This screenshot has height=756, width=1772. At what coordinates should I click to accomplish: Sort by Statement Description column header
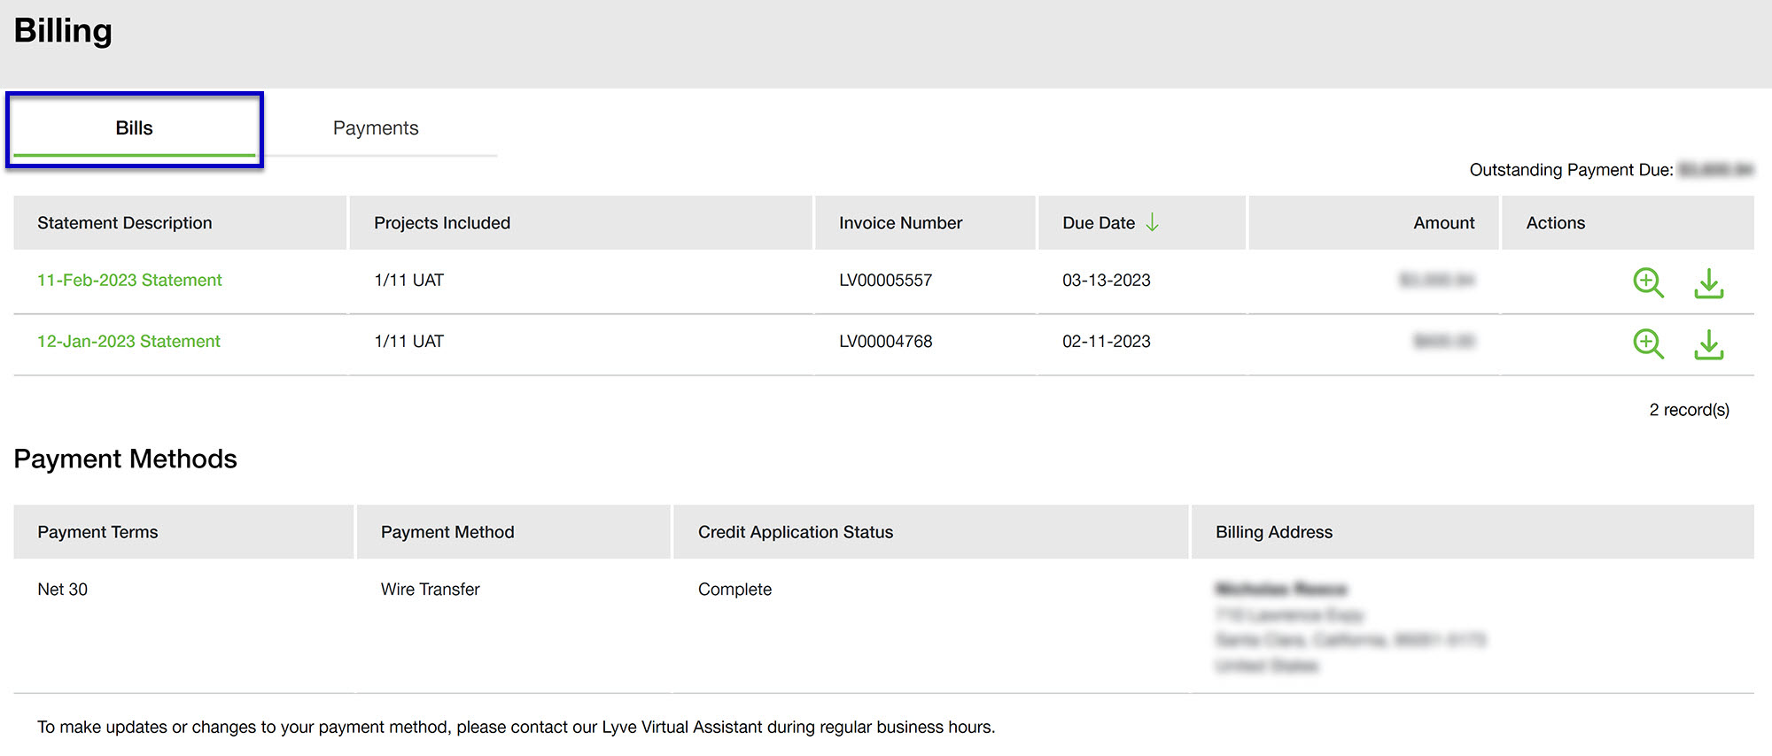tap(125, 223)
